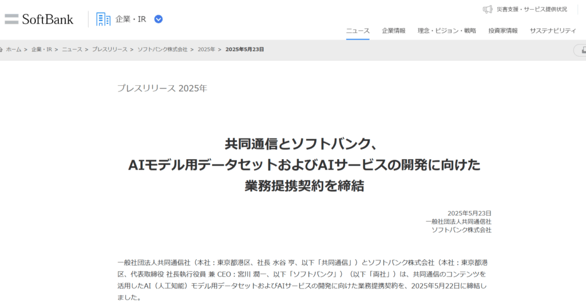Click the megaphone disaster-support icon

click(x=488, y=9)
